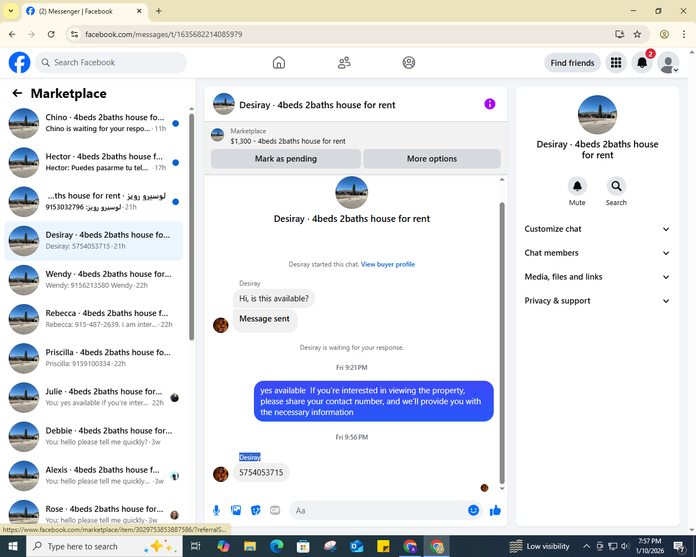This screenshot has height=557, width=696.
Task: Open Hector conversation in the list
Action: pyautogui.click(x=94, y=163)
